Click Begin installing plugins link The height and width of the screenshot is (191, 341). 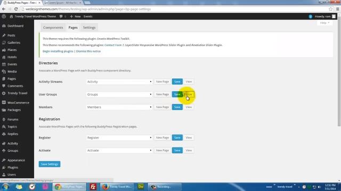click(58, 51)
